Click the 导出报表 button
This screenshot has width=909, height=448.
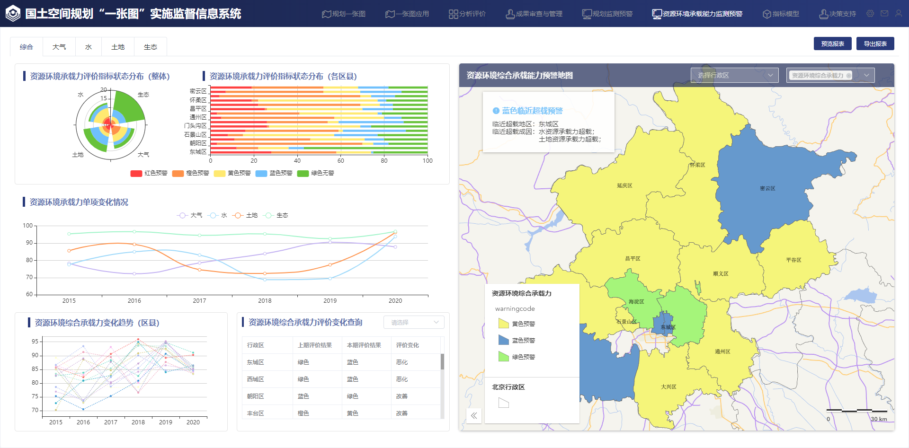pos(875,44)
